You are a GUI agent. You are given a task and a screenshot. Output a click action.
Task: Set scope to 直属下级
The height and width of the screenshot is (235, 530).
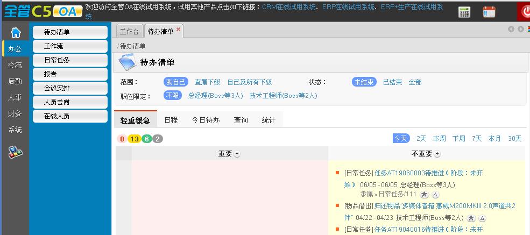(x=208, y=82)
